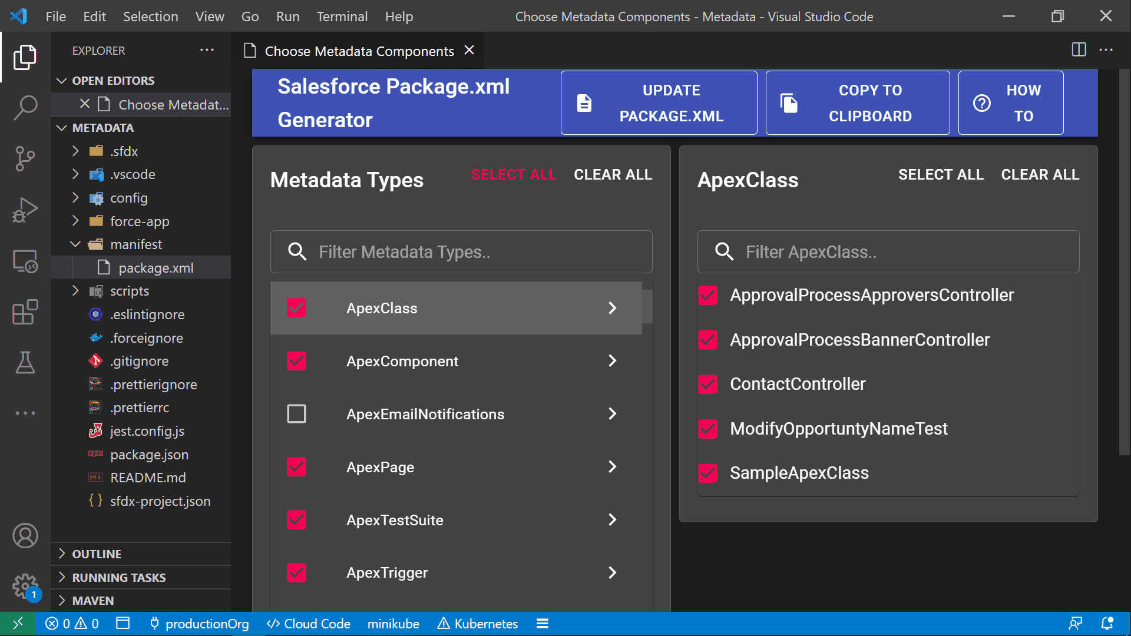Click UPDATE PACKAGE.XML button

click(659, 103)
